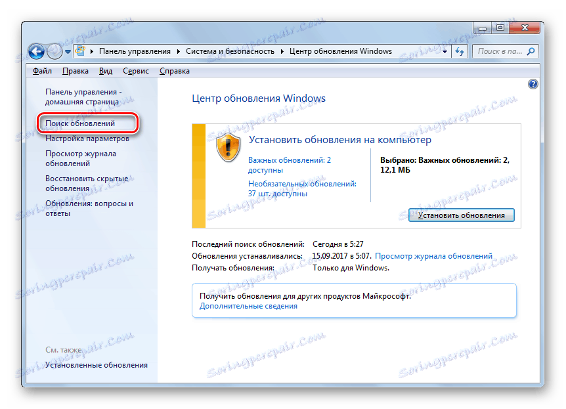The width and height of the screenshot is (566, 409).
Task: Open Установленные обновления link
Action: pos(97,365)
